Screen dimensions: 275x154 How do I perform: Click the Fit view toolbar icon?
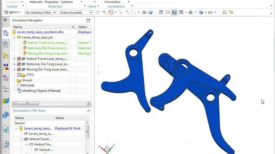coord(161,12)
